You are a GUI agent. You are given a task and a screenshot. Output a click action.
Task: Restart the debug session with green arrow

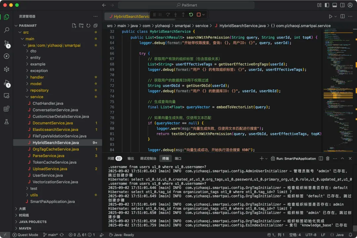(191, 15)
